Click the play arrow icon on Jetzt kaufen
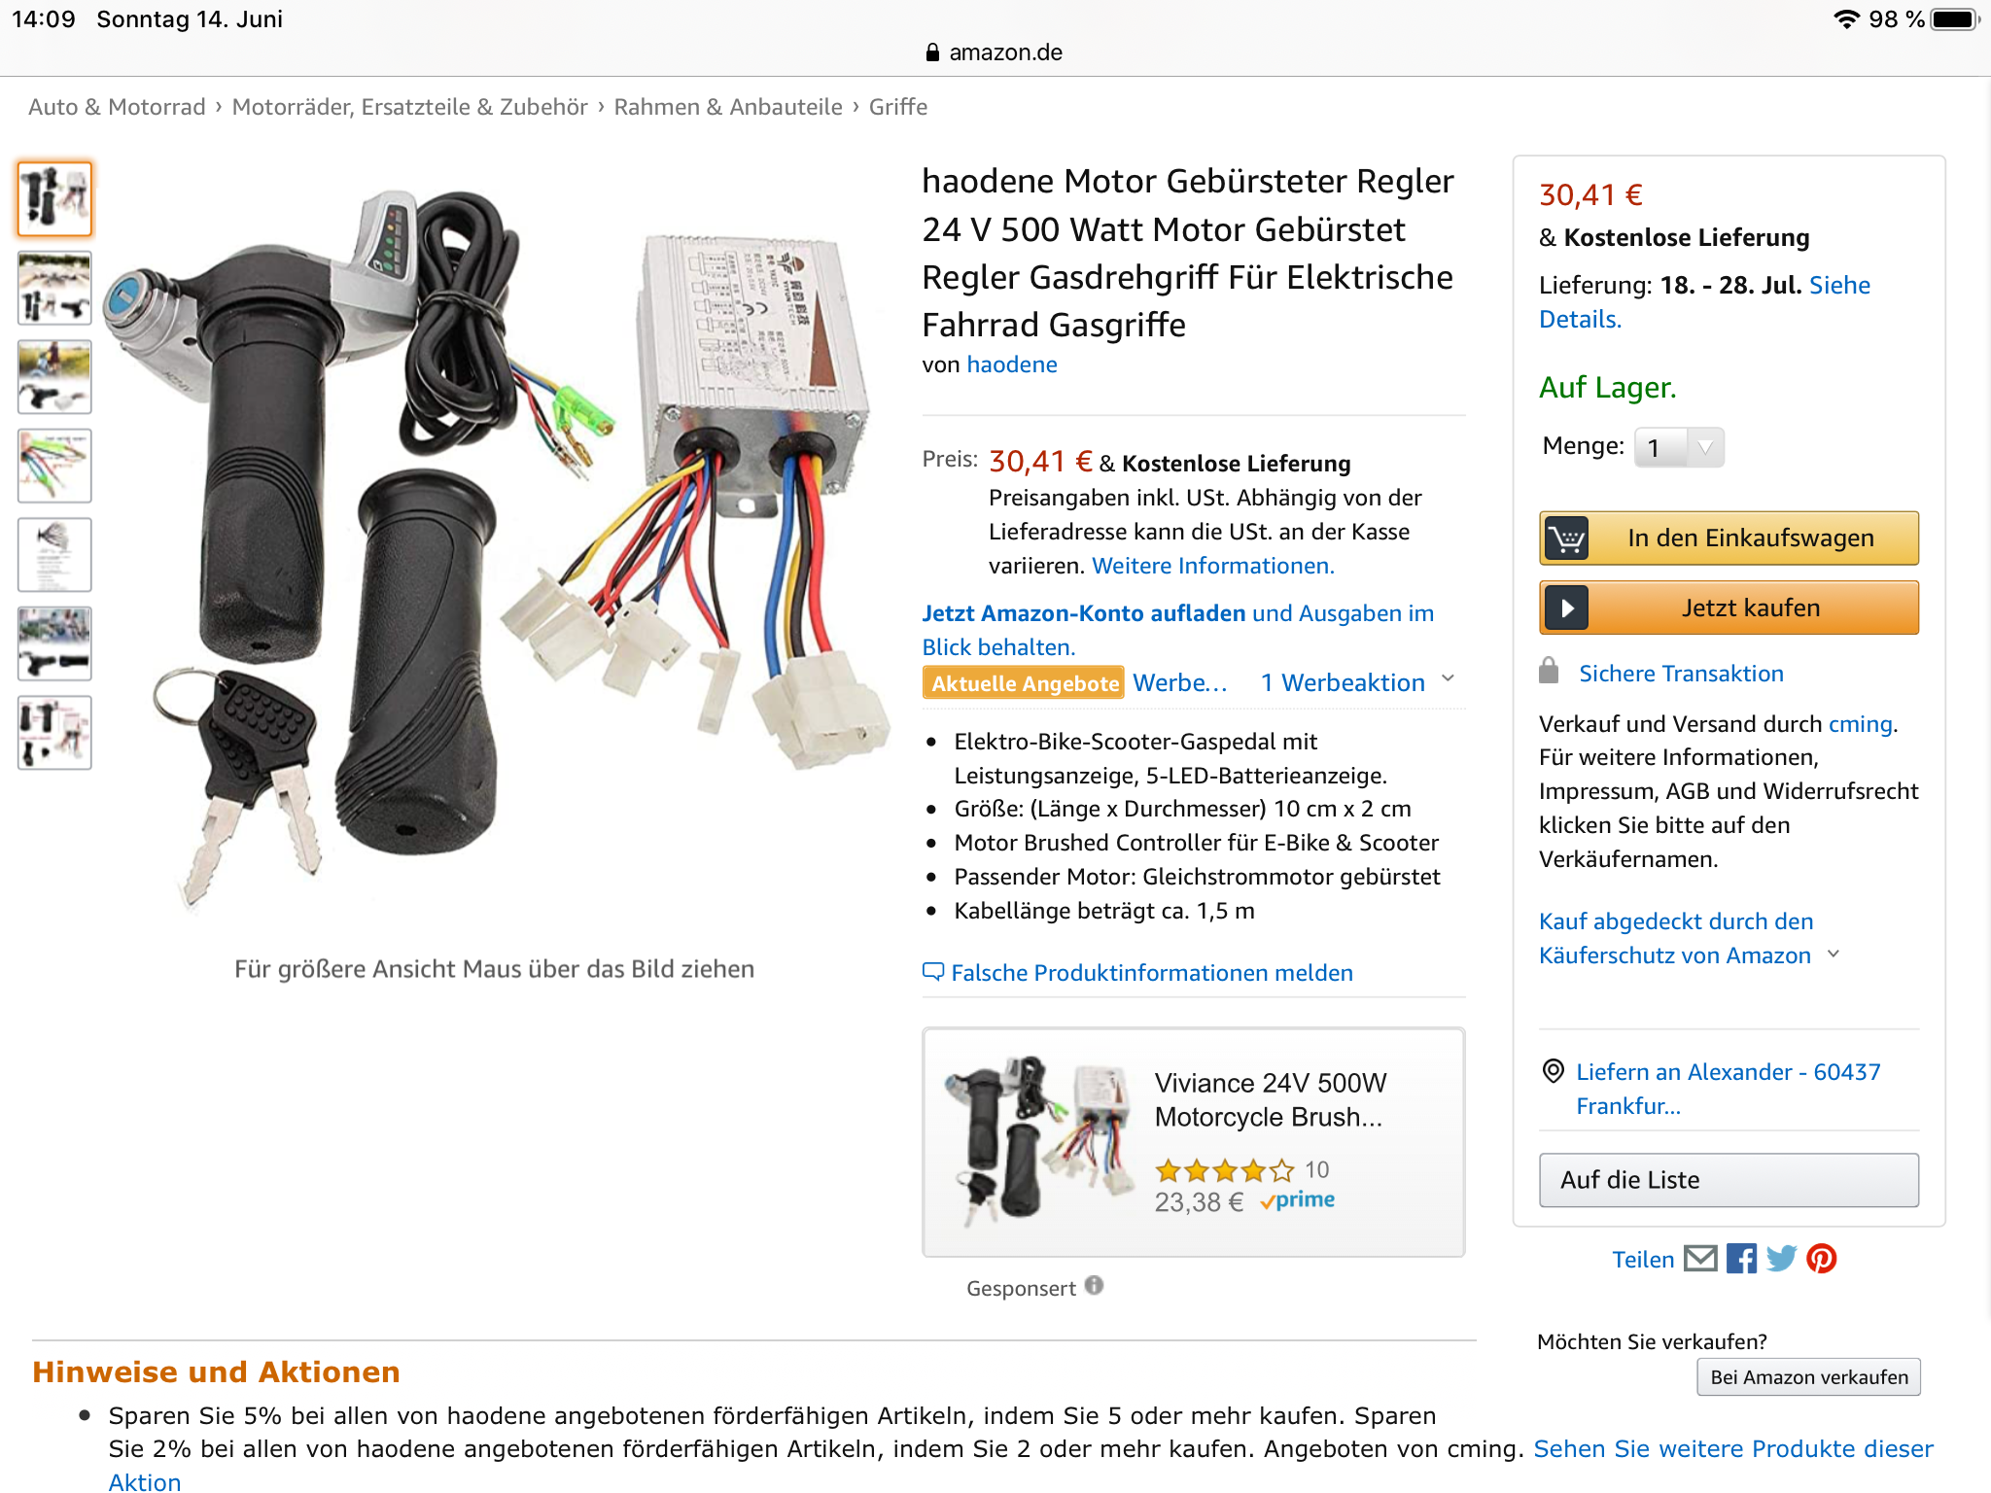The width and height of the screenshot is (1991, 1493). 1566,608
